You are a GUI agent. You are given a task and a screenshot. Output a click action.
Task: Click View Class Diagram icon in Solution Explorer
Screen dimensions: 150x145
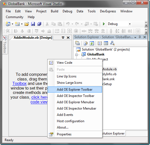(x=112, y=43)
